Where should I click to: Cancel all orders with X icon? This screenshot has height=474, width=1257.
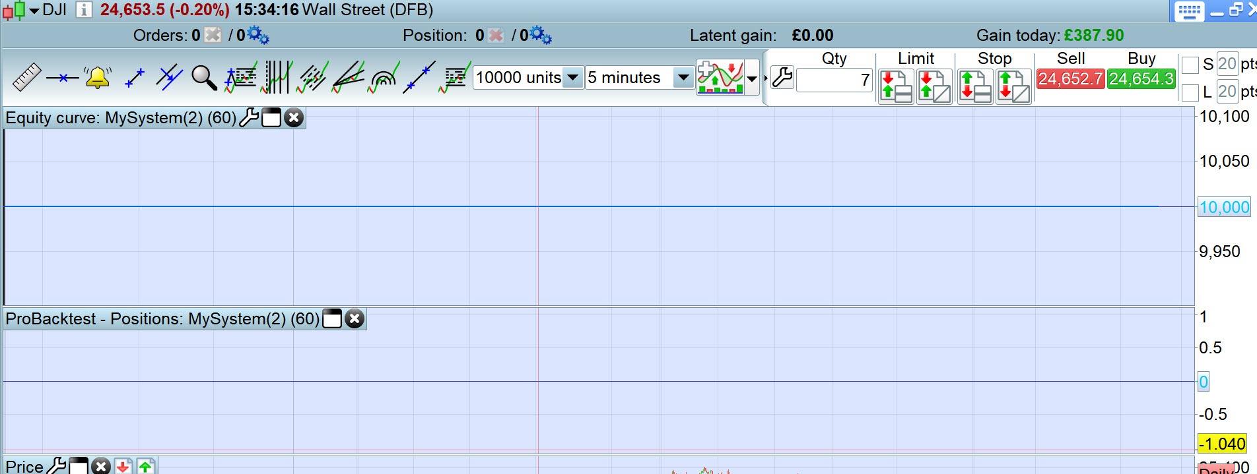(x=213, y=35)
